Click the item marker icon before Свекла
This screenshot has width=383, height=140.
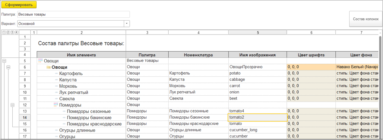(56, 99)
